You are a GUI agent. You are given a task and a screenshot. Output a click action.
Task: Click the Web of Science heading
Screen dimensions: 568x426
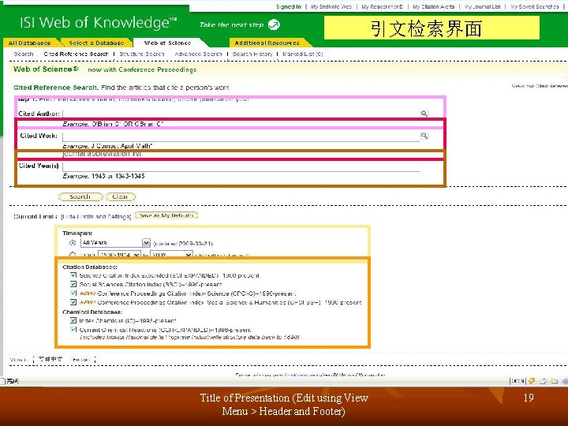46,69
